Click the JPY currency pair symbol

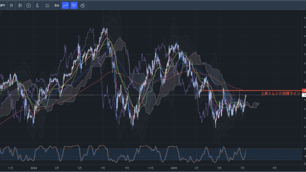2,5
